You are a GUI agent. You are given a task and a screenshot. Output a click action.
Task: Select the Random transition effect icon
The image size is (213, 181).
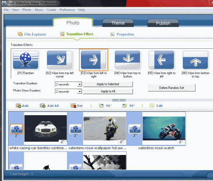click(x=26, y=60)
